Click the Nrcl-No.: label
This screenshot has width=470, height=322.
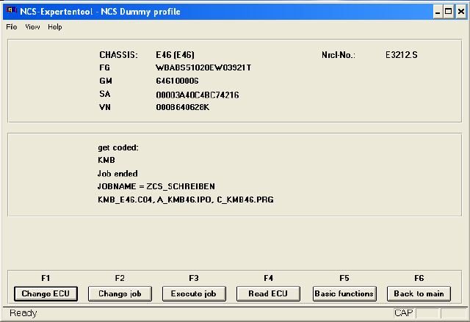339,55
